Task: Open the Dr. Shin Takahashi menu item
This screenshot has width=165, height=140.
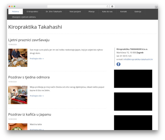Action: click(54, 12)
